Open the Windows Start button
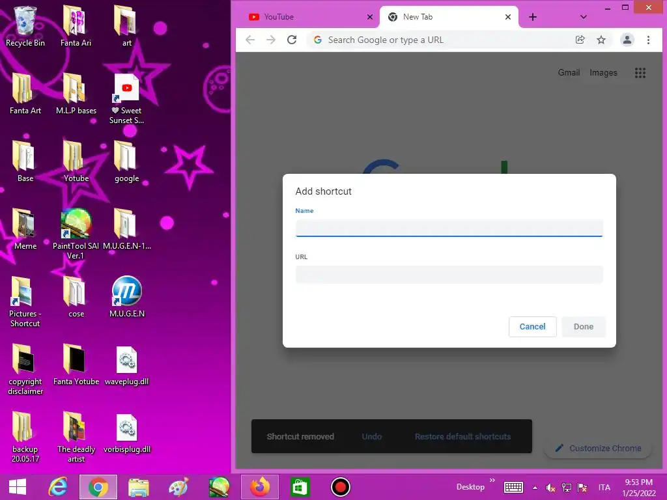667x500 pixels. [18, 487]
